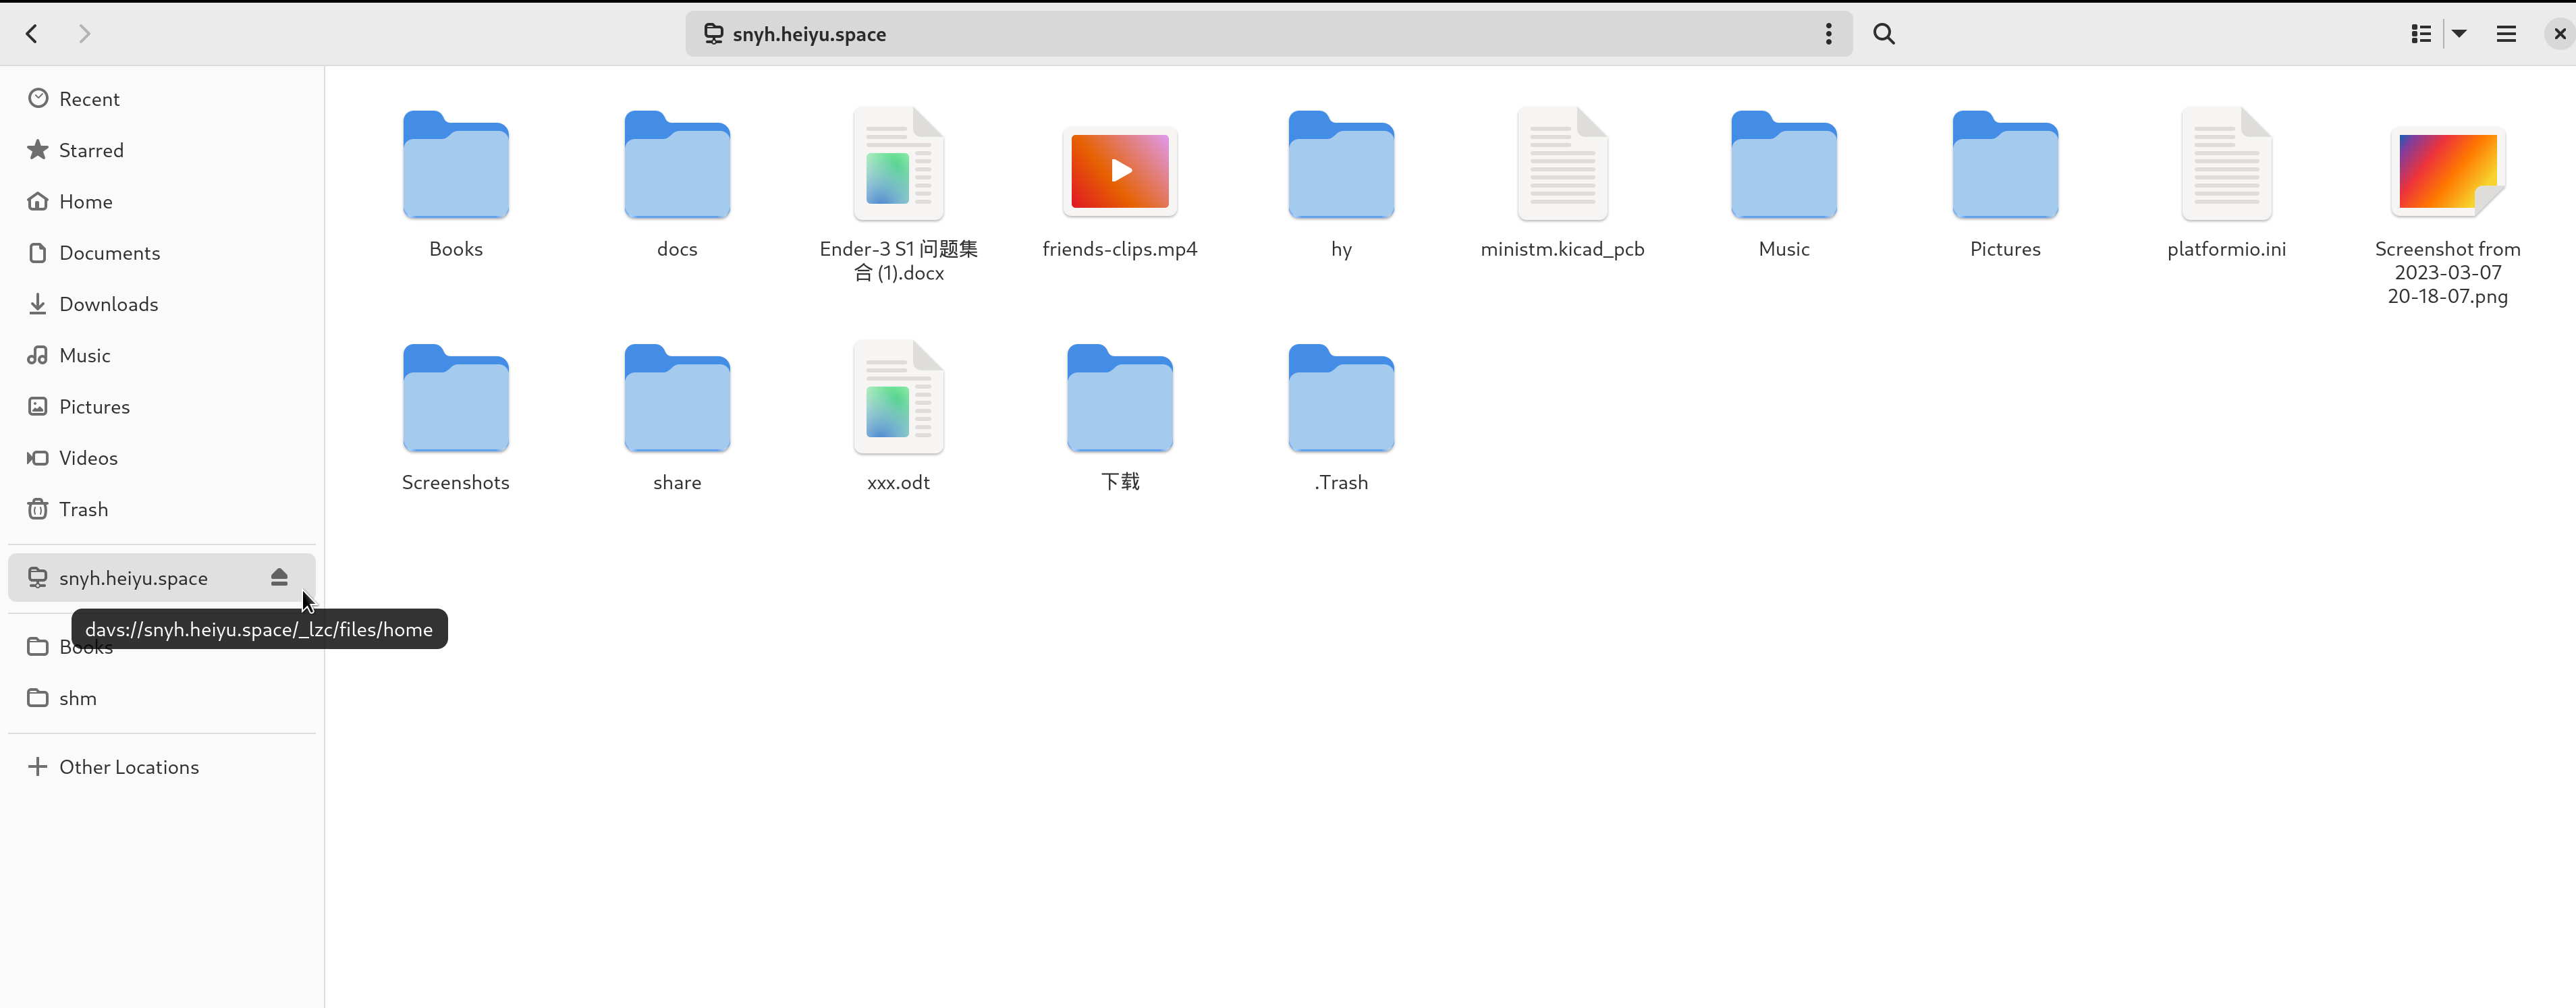Open Music in the sidebar

(x=162, y=355)
